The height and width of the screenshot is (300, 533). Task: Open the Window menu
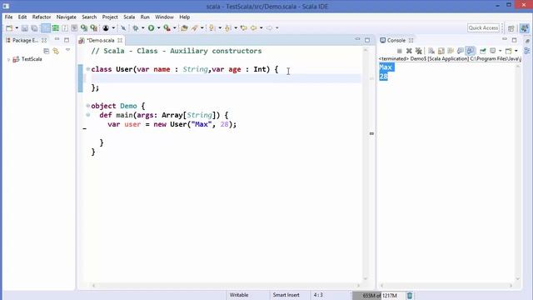coord(164,17)
